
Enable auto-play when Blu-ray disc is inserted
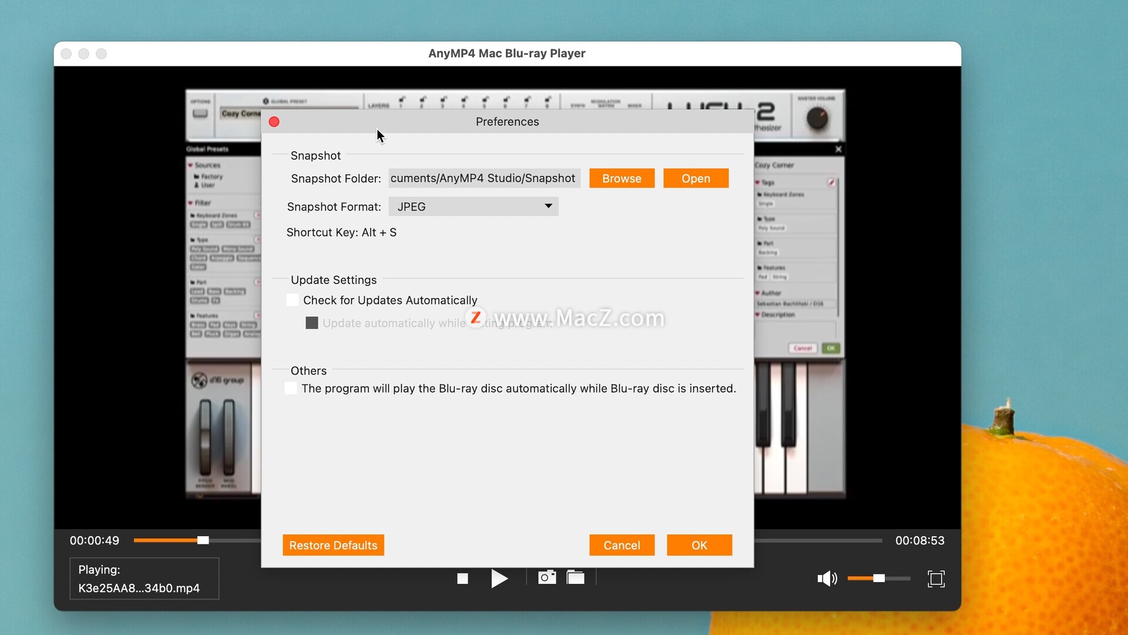pyautogui.click(x=291, y=388)
